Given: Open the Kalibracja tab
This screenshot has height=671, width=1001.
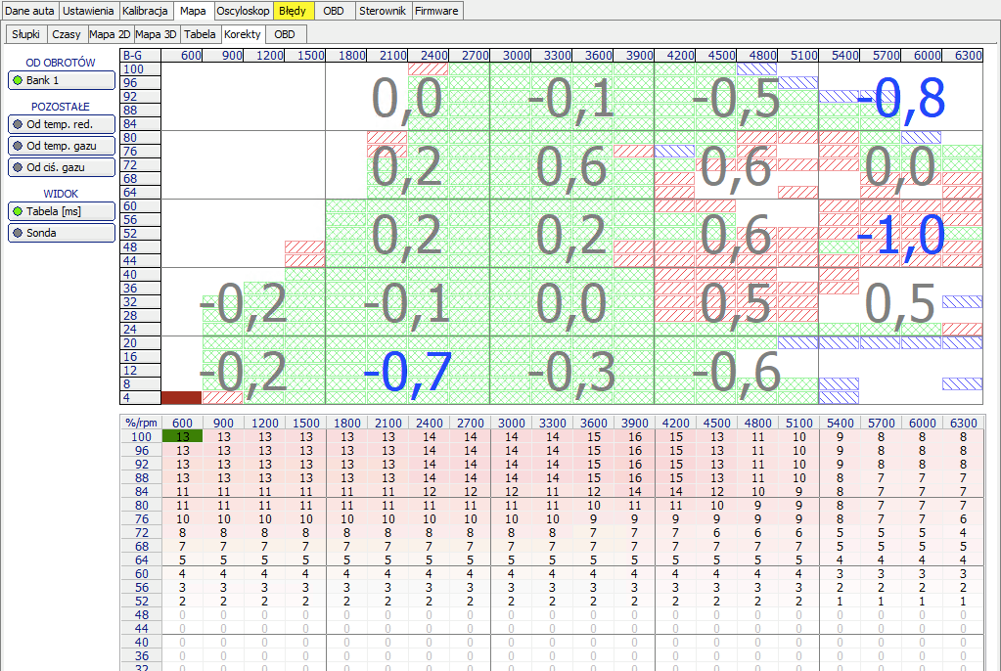Looking at the screenshot, I should coord(148,11).
